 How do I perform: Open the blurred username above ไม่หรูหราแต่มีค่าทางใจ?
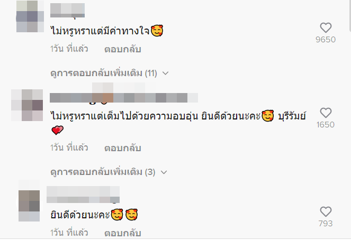67,10
